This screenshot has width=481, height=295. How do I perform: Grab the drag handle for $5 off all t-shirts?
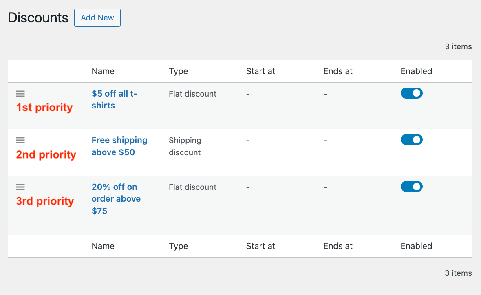[x=20, y=94]
